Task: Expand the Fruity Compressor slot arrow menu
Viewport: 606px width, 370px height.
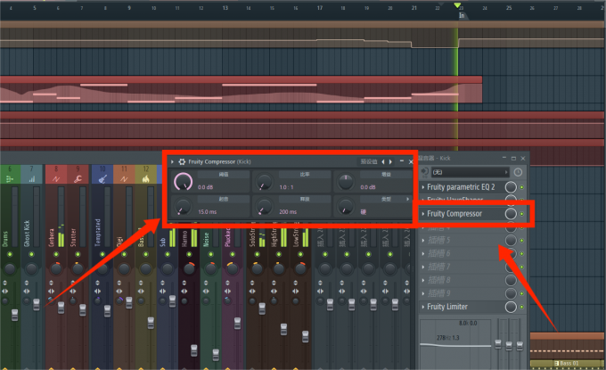Action: point(423,214)
